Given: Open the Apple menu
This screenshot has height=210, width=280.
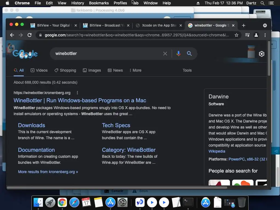Looking at the screenshot, I should click(x=7, y=3).
